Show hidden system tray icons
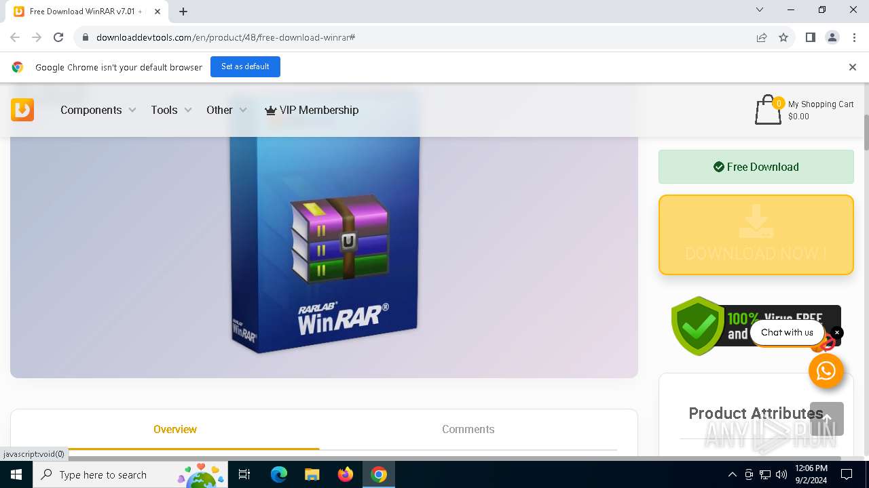 tap(732, 474)
